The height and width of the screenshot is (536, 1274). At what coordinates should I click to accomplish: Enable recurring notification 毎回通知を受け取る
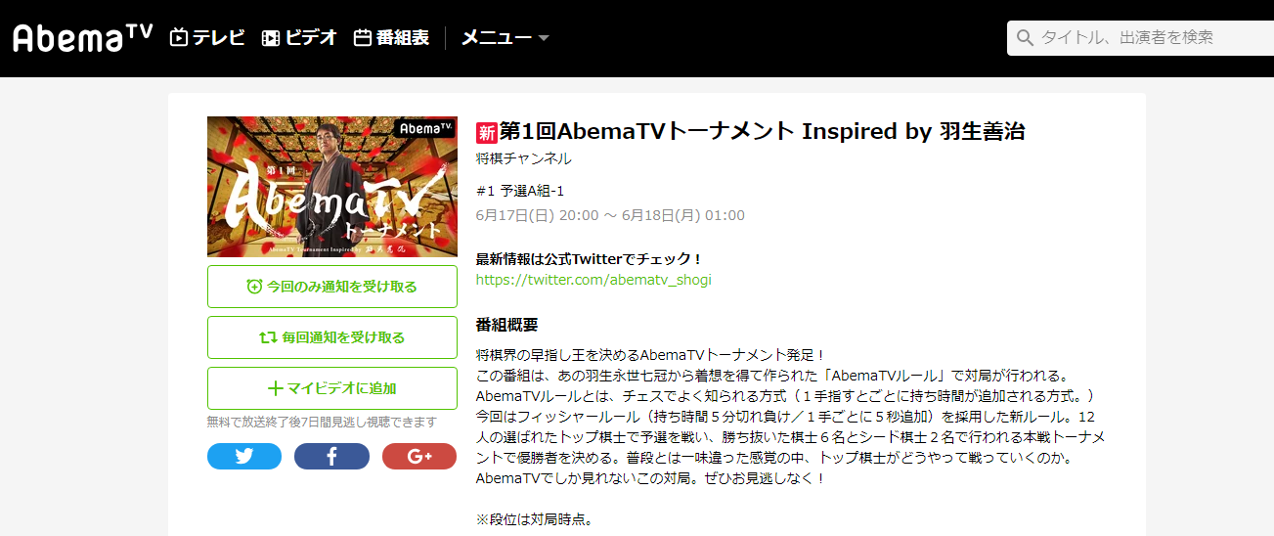(332, 337)
